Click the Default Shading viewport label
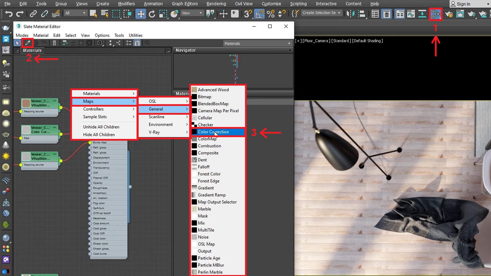 [367, 41]
